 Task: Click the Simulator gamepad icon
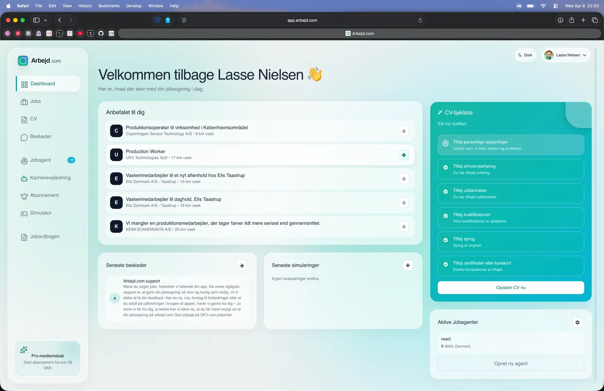click(24, 214)
